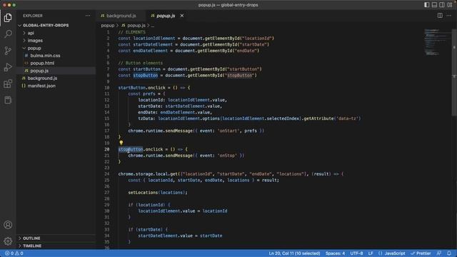Split the editor to the right

coord(440,16)
